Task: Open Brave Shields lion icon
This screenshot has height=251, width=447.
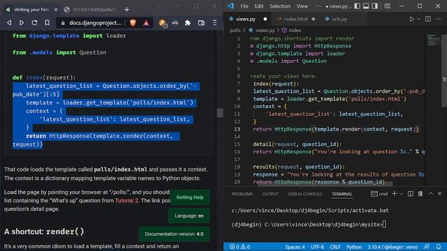Action: [x=133, y=23]
